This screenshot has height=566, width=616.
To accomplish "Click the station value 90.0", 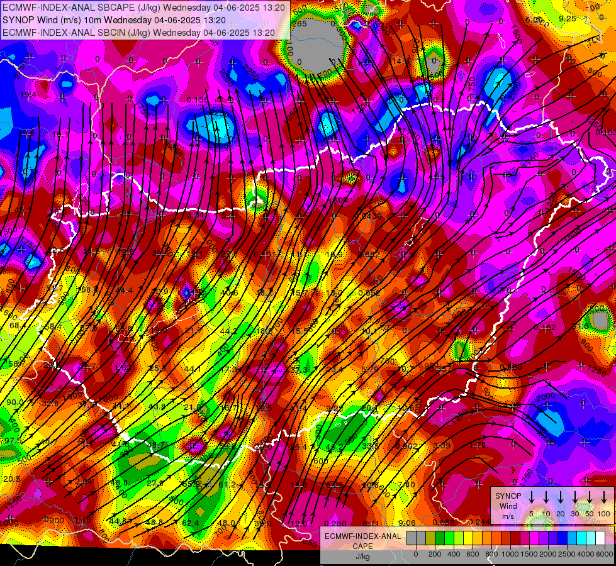I will point(15,402).
